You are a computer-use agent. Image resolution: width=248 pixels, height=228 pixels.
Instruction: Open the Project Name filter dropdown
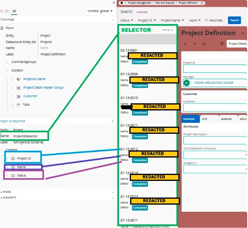point(172,20)
